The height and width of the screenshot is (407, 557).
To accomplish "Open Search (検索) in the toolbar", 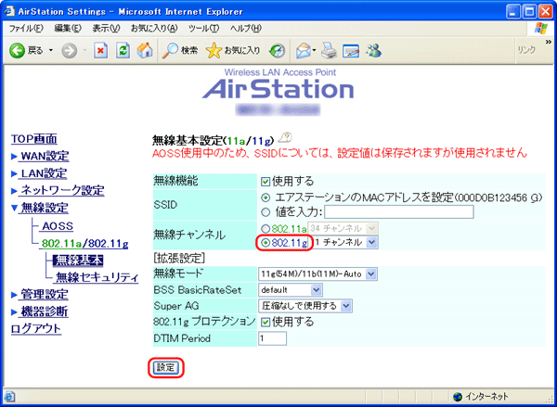I will pos(180,51).
